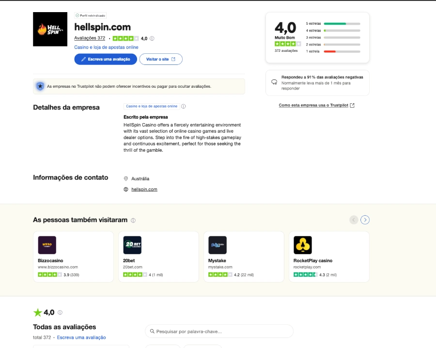Screen dimensions: 436x348
Task: Open the RocketPlay casino logo thumbnail
Action: point(302,245)
